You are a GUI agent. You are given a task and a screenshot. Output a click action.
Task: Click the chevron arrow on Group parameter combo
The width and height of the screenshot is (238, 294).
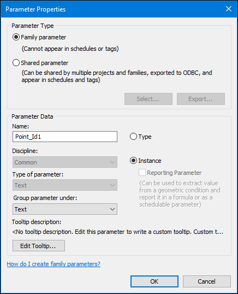click(x=112, y=209)
